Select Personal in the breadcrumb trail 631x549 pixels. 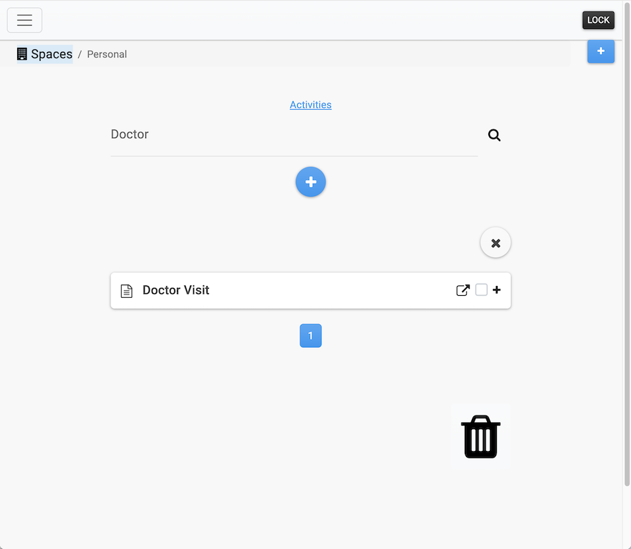106,54
